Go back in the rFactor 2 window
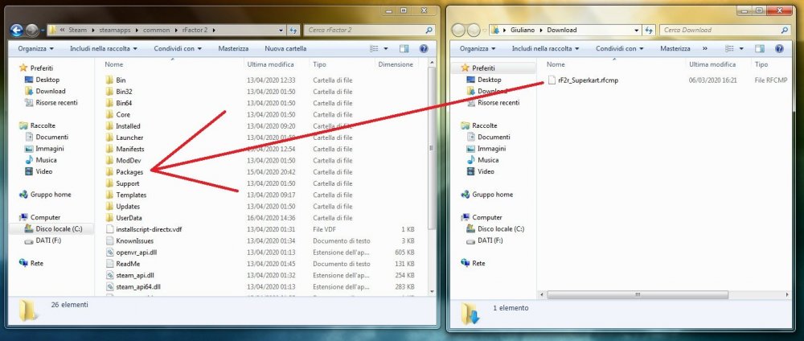The width and height of the screenshot is (804, 341). [16, 30]
